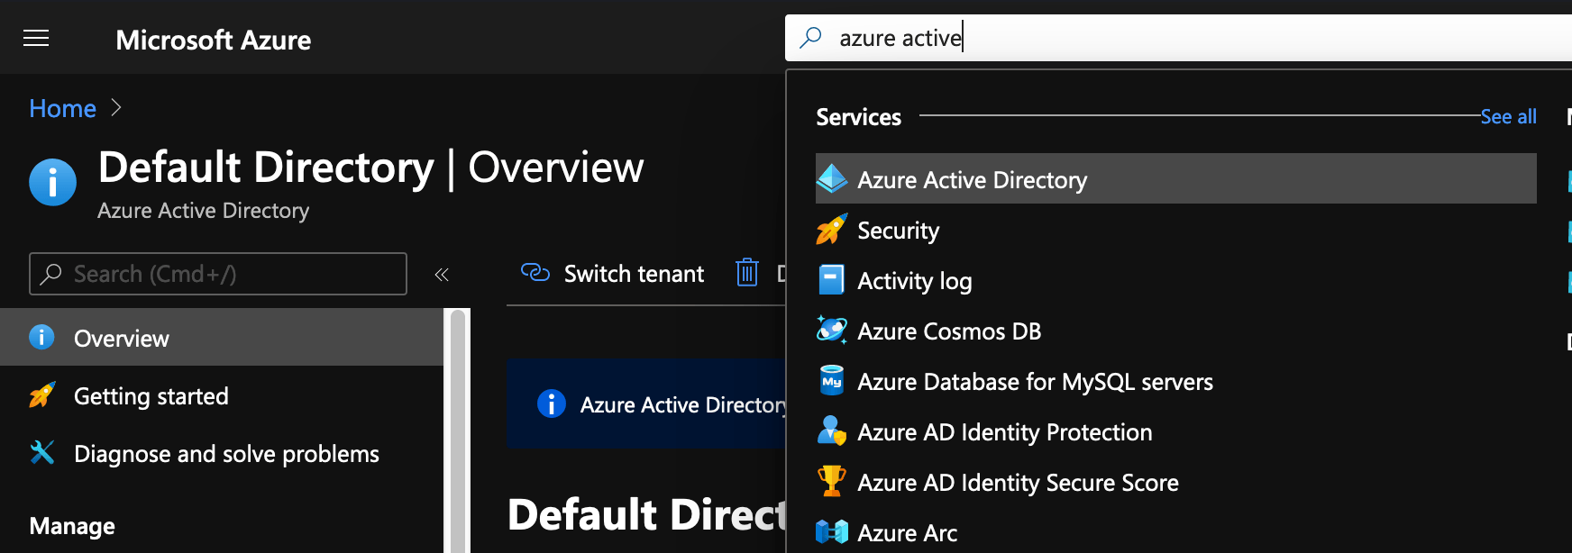1572x553 pixels.
Task: Click the Microsoft Azure logo text
Action: (x=214, y=40)
